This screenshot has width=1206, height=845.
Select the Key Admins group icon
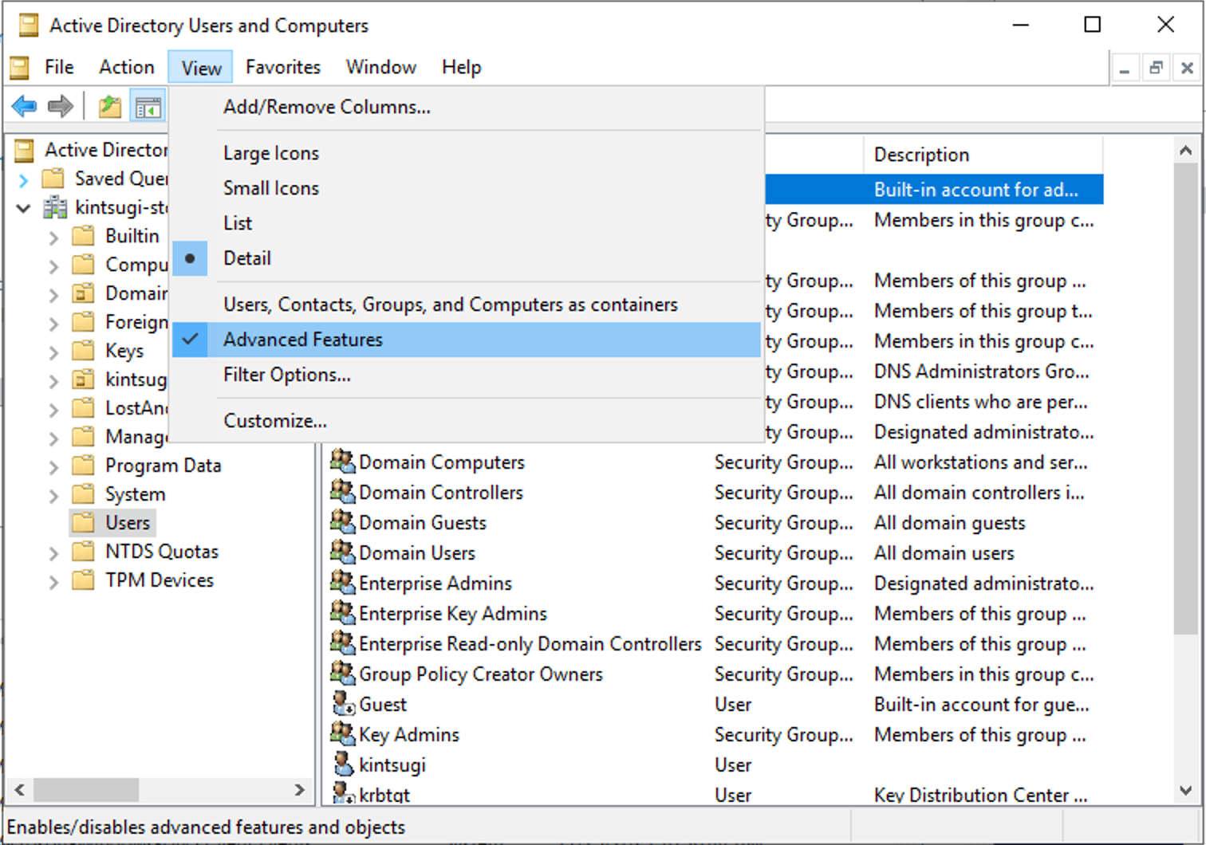(x=343, y=734)
